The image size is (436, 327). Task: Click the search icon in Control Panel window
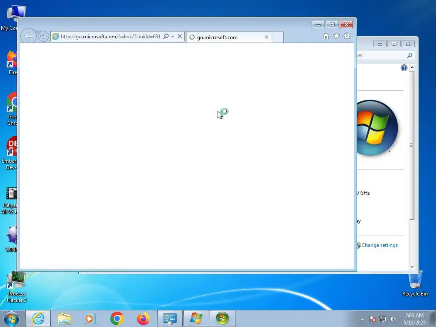point(410,56)
